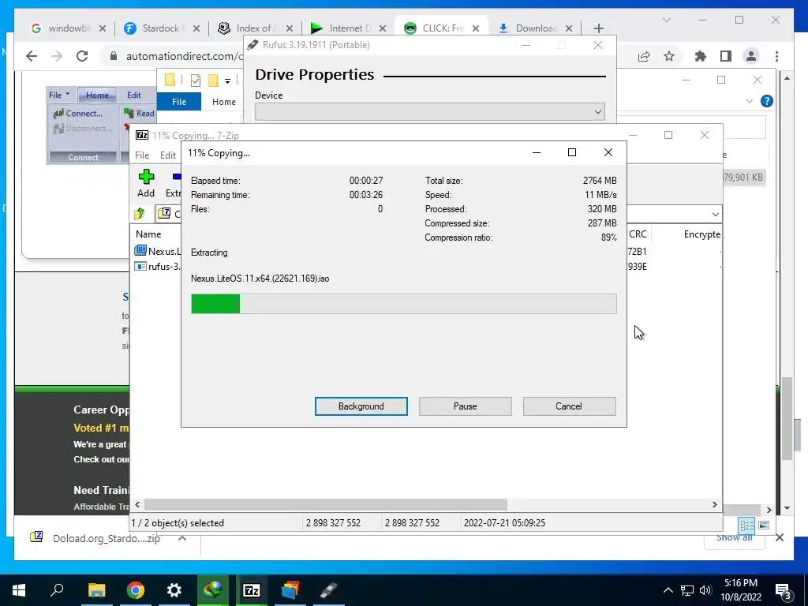Viewport: 808px width, 606px height.
Task: Open File Explorer from taskbar
Action: point(97,590)
